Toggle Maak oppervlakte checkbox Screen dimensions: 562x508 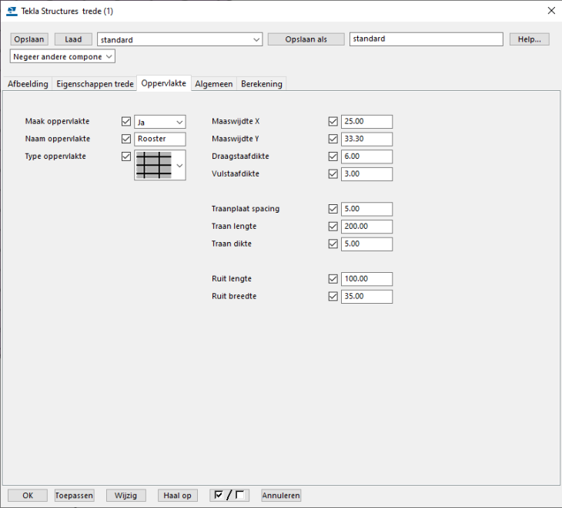[x=126, y=121]
